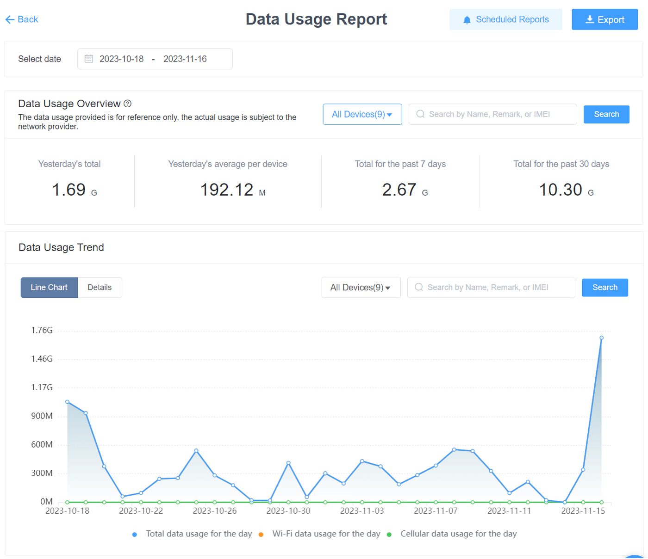Click x-axis label 2023-10-30

(288, 511)
